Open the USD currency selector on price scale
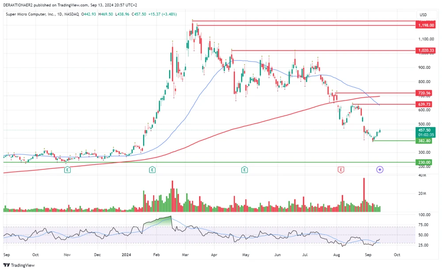Screen dimensions: 442x271 (423, 15)
